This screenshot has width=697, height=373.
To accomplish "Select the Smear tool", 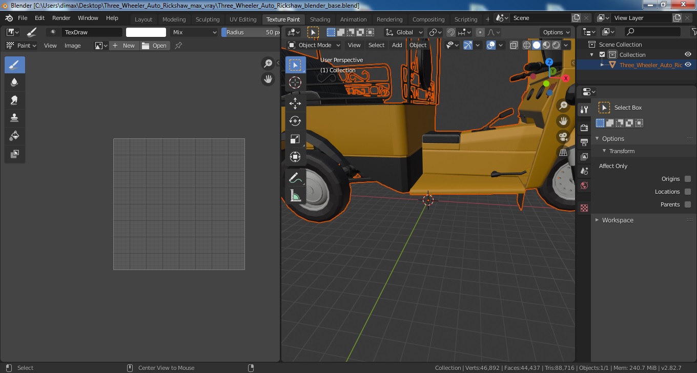I will 15,100.
